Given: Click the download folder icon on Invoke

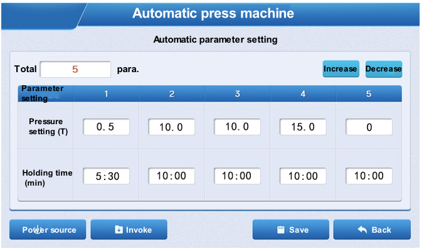Looking at the screenshot, I should (119, 230).
